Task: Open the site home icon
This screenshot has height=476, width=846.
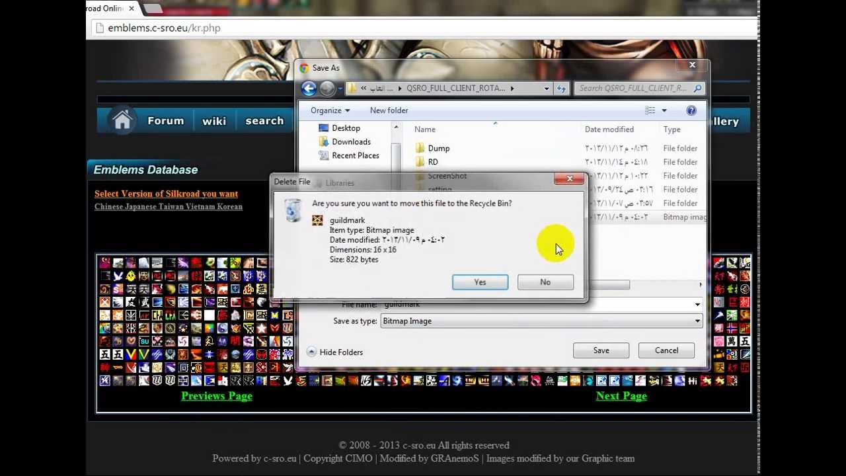Action: pyautogui.click(x=122, y=121)
